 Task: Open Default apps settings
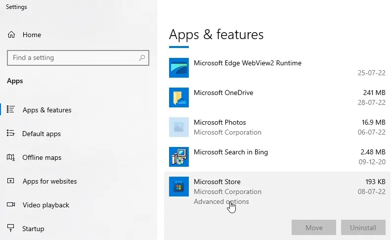[42, 134]
